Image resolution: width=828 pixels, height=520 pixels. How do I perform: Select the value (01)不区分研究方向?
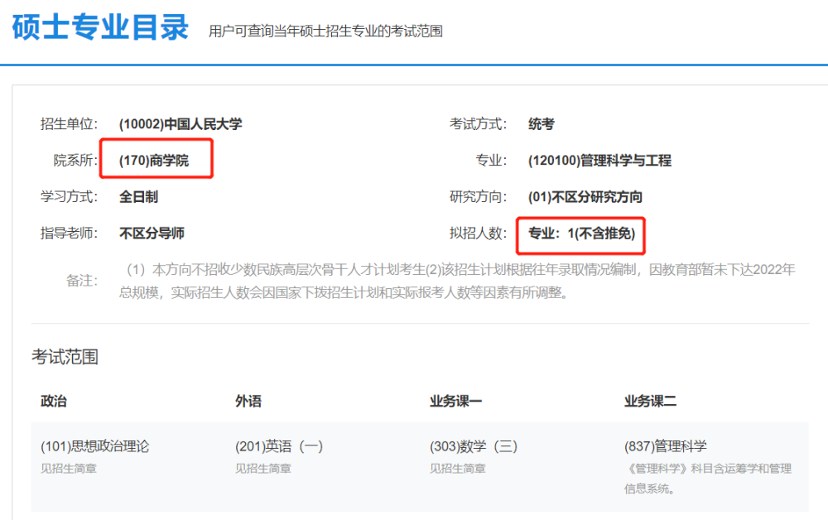[x=585, y=197]
